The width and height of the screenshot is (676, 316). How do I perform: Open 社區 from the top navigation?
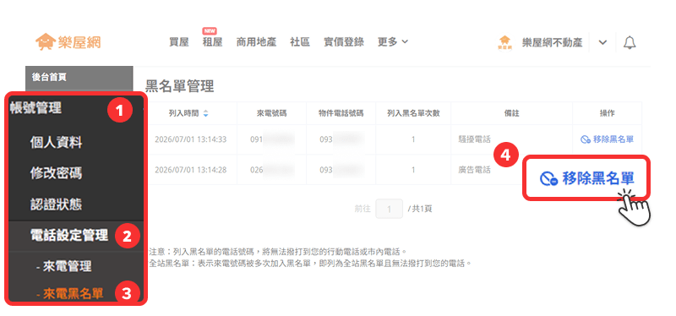coord(300,41)
